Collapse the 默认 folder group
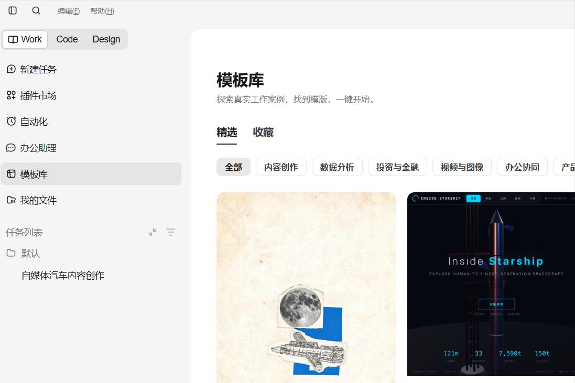Screen dimensions: 575x383 click(24, 253)
